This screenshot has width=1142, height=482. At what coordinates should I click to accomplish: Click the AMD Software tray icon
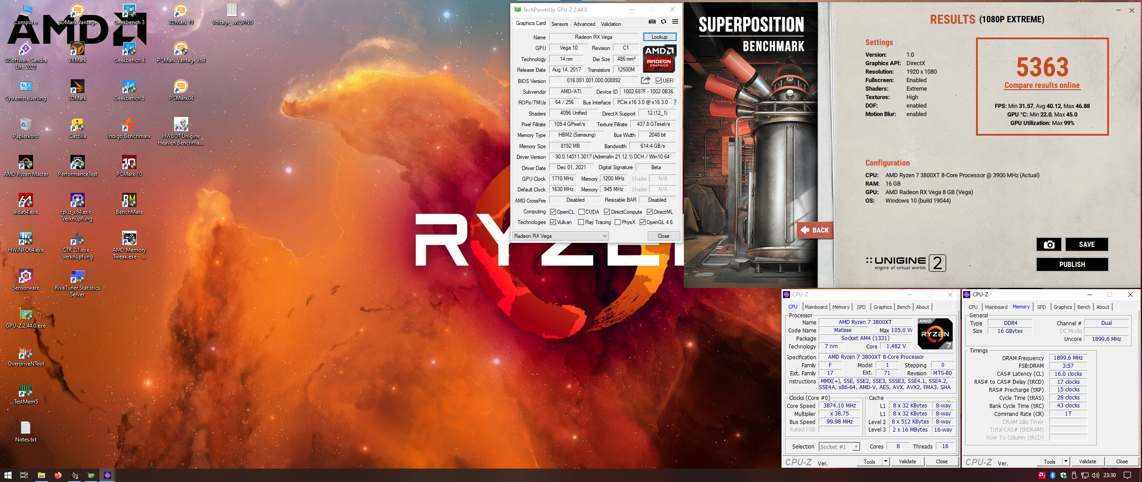click(x=1042, y=475)
